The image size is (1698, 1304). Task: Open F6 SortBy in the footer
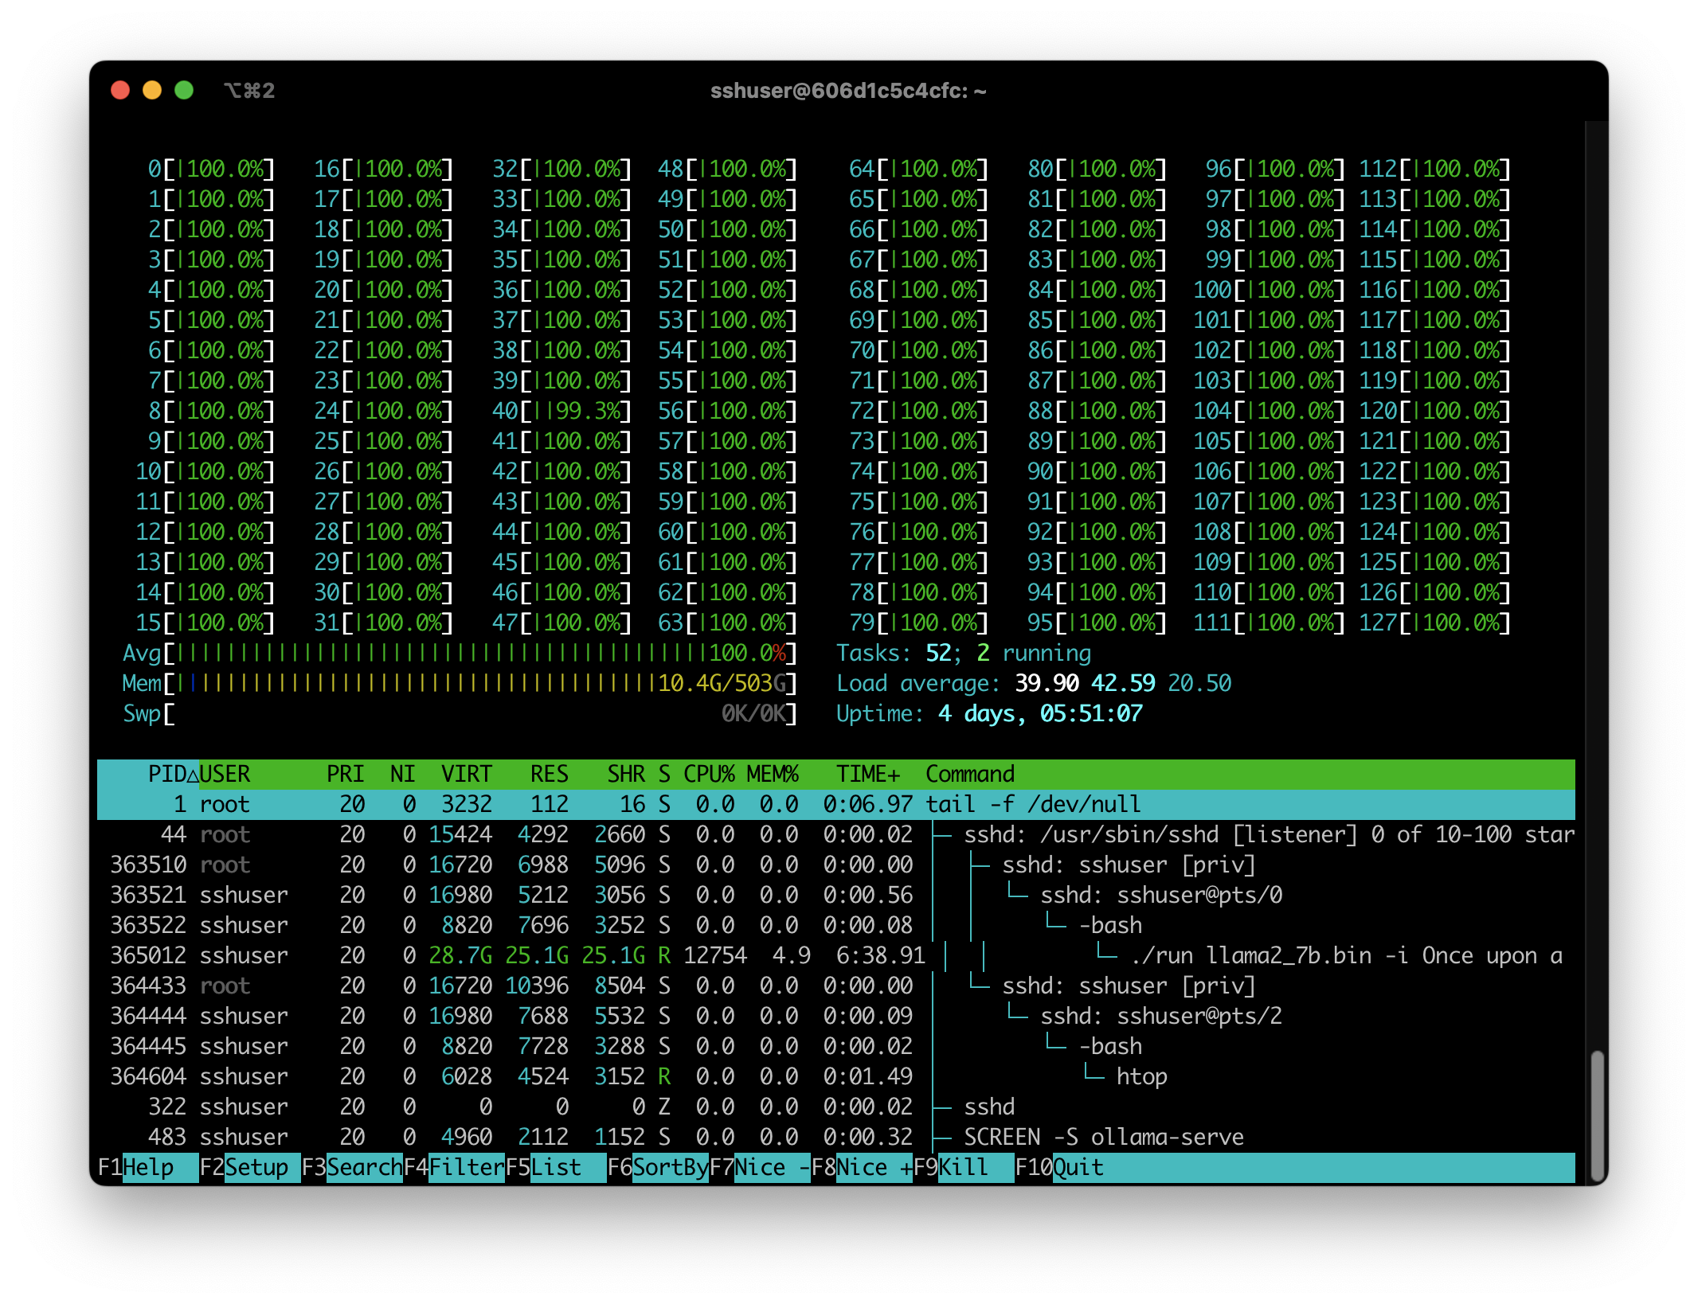[x=657, y=1167]
